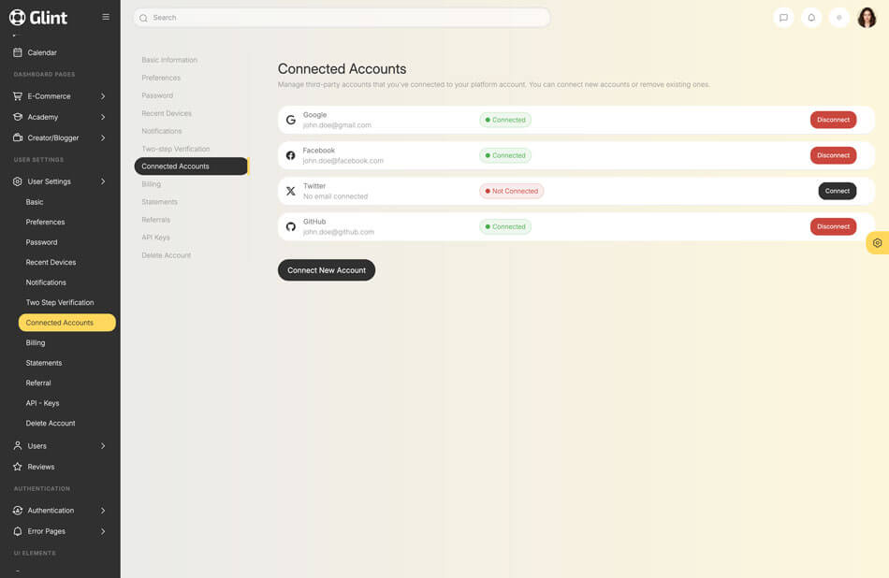This screenshot has height=578, width=889.
Task: Click the Reviews star icon in sidebar
Action: tap(18, 467)
